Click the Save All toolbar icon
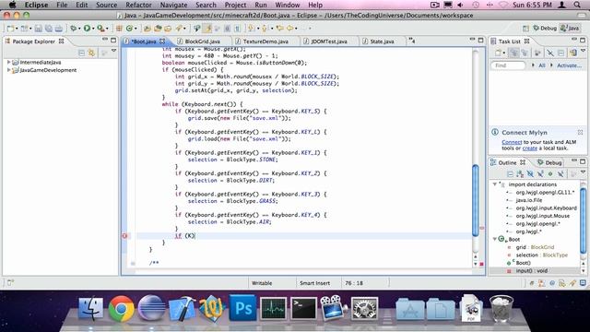590x332 pixels. tap(49, 29)
